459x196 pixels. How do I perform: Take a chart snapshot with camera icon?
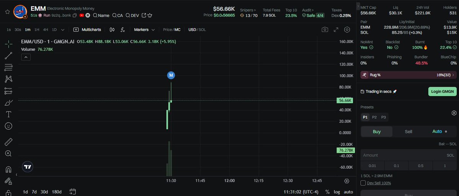325,29
